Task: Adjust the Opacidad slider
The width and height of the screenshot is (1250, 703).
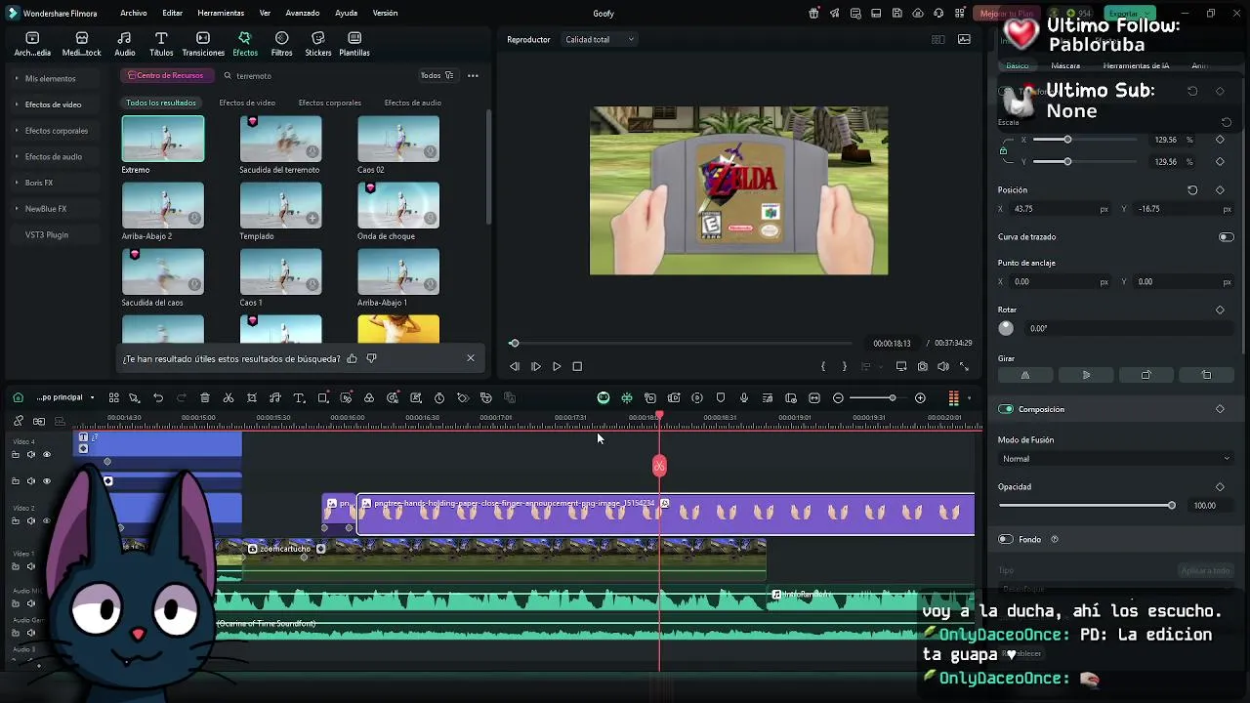Action: click(1086, 506)
